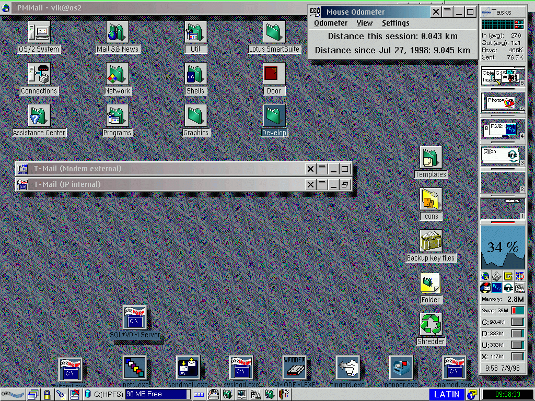Click the 98 MB Free disk bar
Image resolution: width=535 pixels, height=401 pixels.
(158, 394)
